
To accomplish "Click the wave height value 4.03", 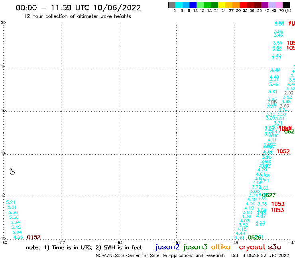I will 245,221.
